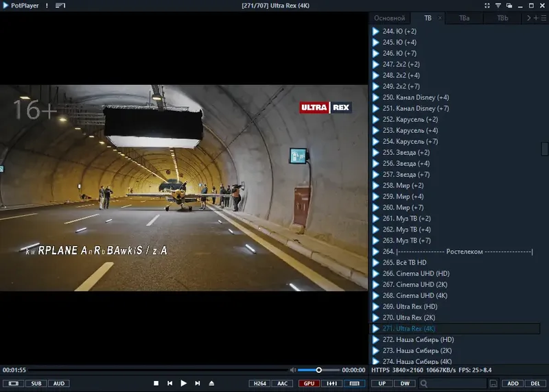This screenshot has height=392, width=549.
Task: Open the SUB subtitle button
Action: pyautogui.click(x=36, y=384)
